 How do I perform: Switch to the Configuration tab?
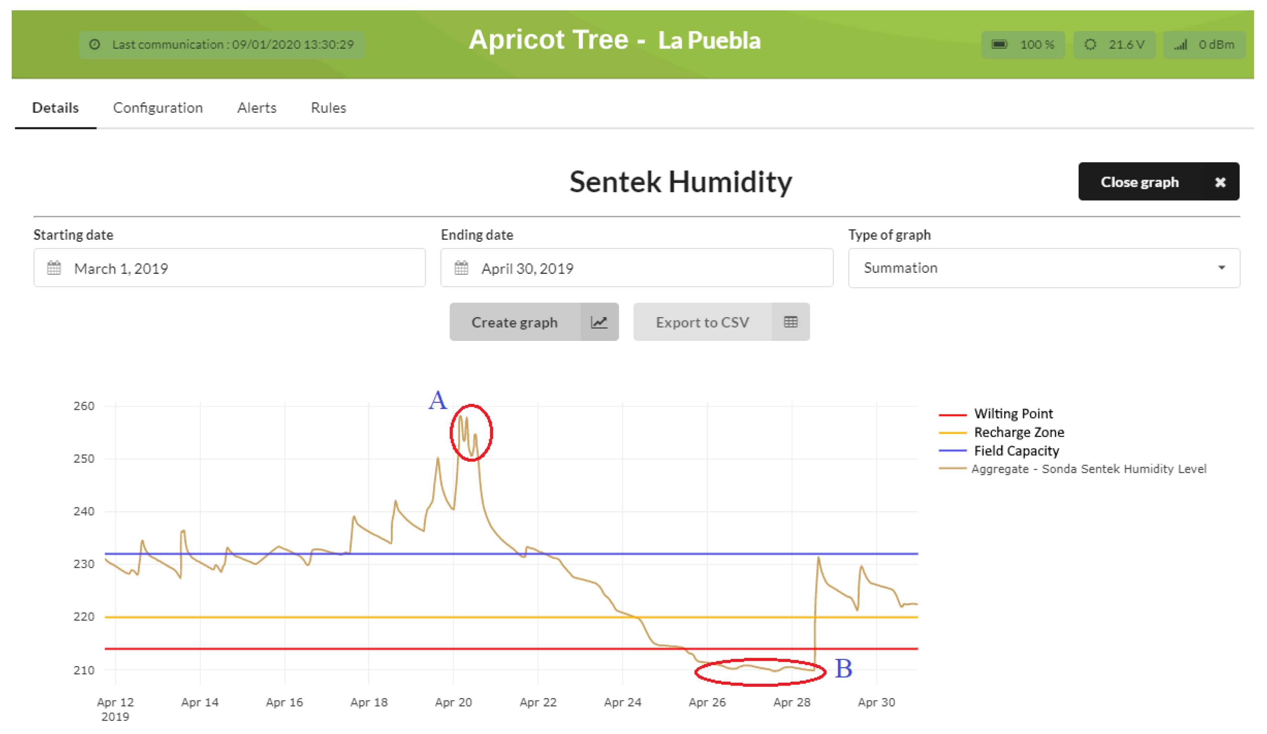(x=158, y=108)
